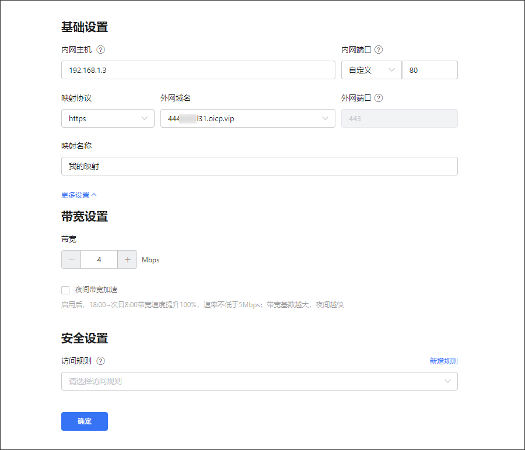525x450 pixels.
Task: Click the 夜间带宽加速 label text
Action: (x=96, y=290)
